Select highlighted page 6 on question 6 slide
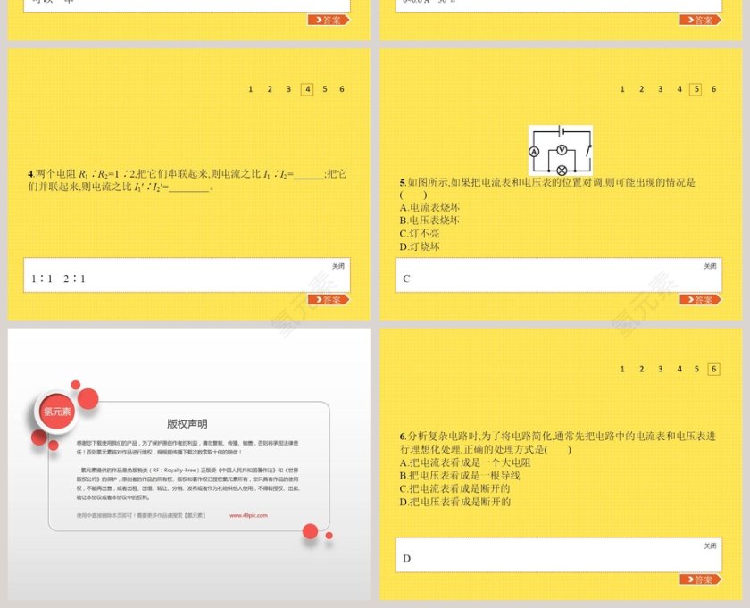The height and width of the screenshot is (608, 750). click(x=712, y=369)
